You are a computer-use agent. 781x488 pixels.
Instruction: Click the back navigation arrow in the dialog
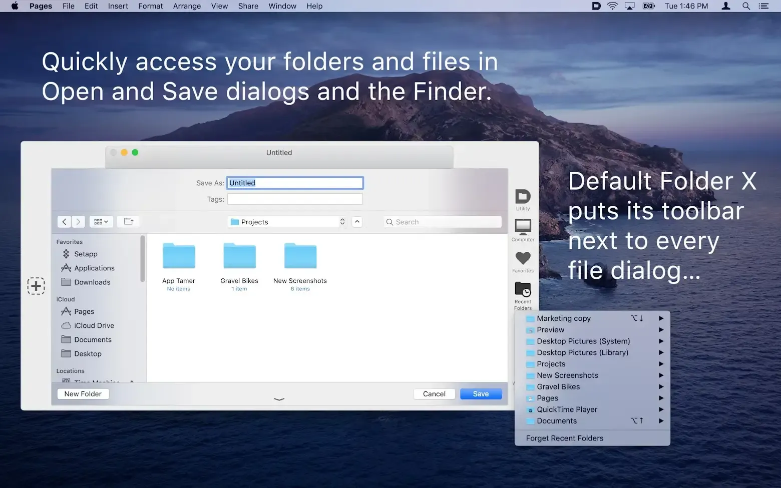65,221
